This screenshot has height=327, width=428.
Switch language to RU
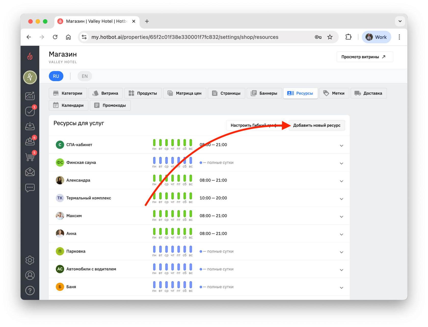(x=56, y=76)
